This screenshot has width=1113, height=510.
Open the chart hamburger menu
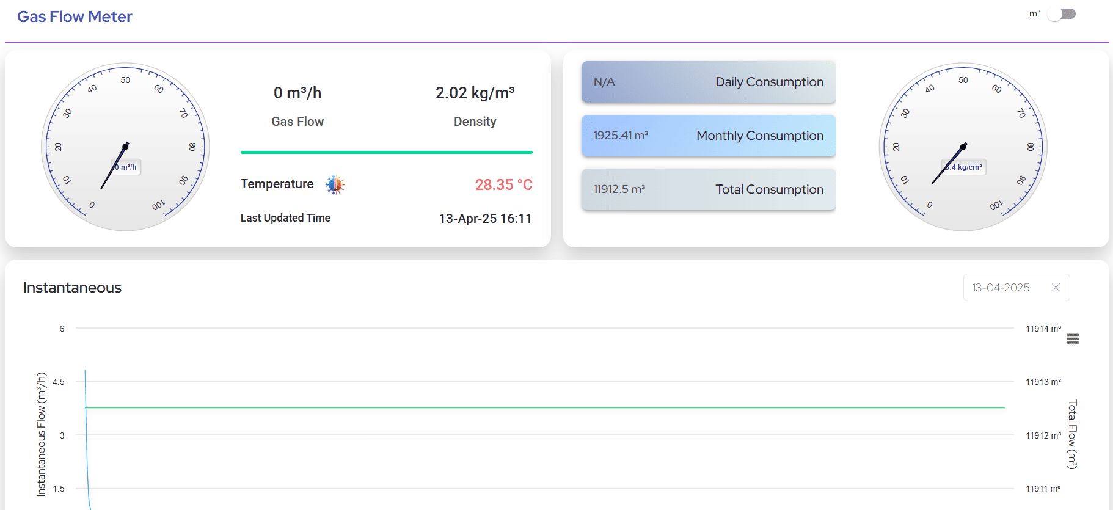tap(1073, 339)
